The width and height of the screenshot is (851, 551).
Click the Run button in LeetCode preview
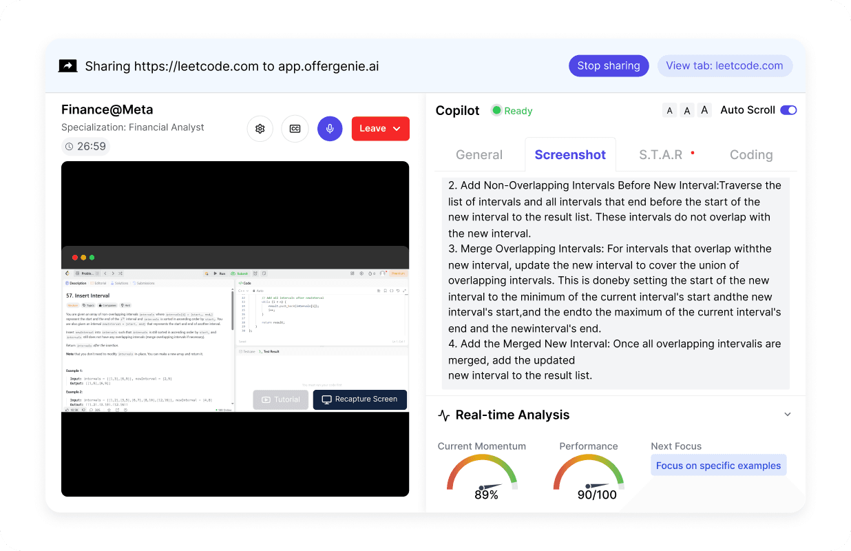click(219, 273)
